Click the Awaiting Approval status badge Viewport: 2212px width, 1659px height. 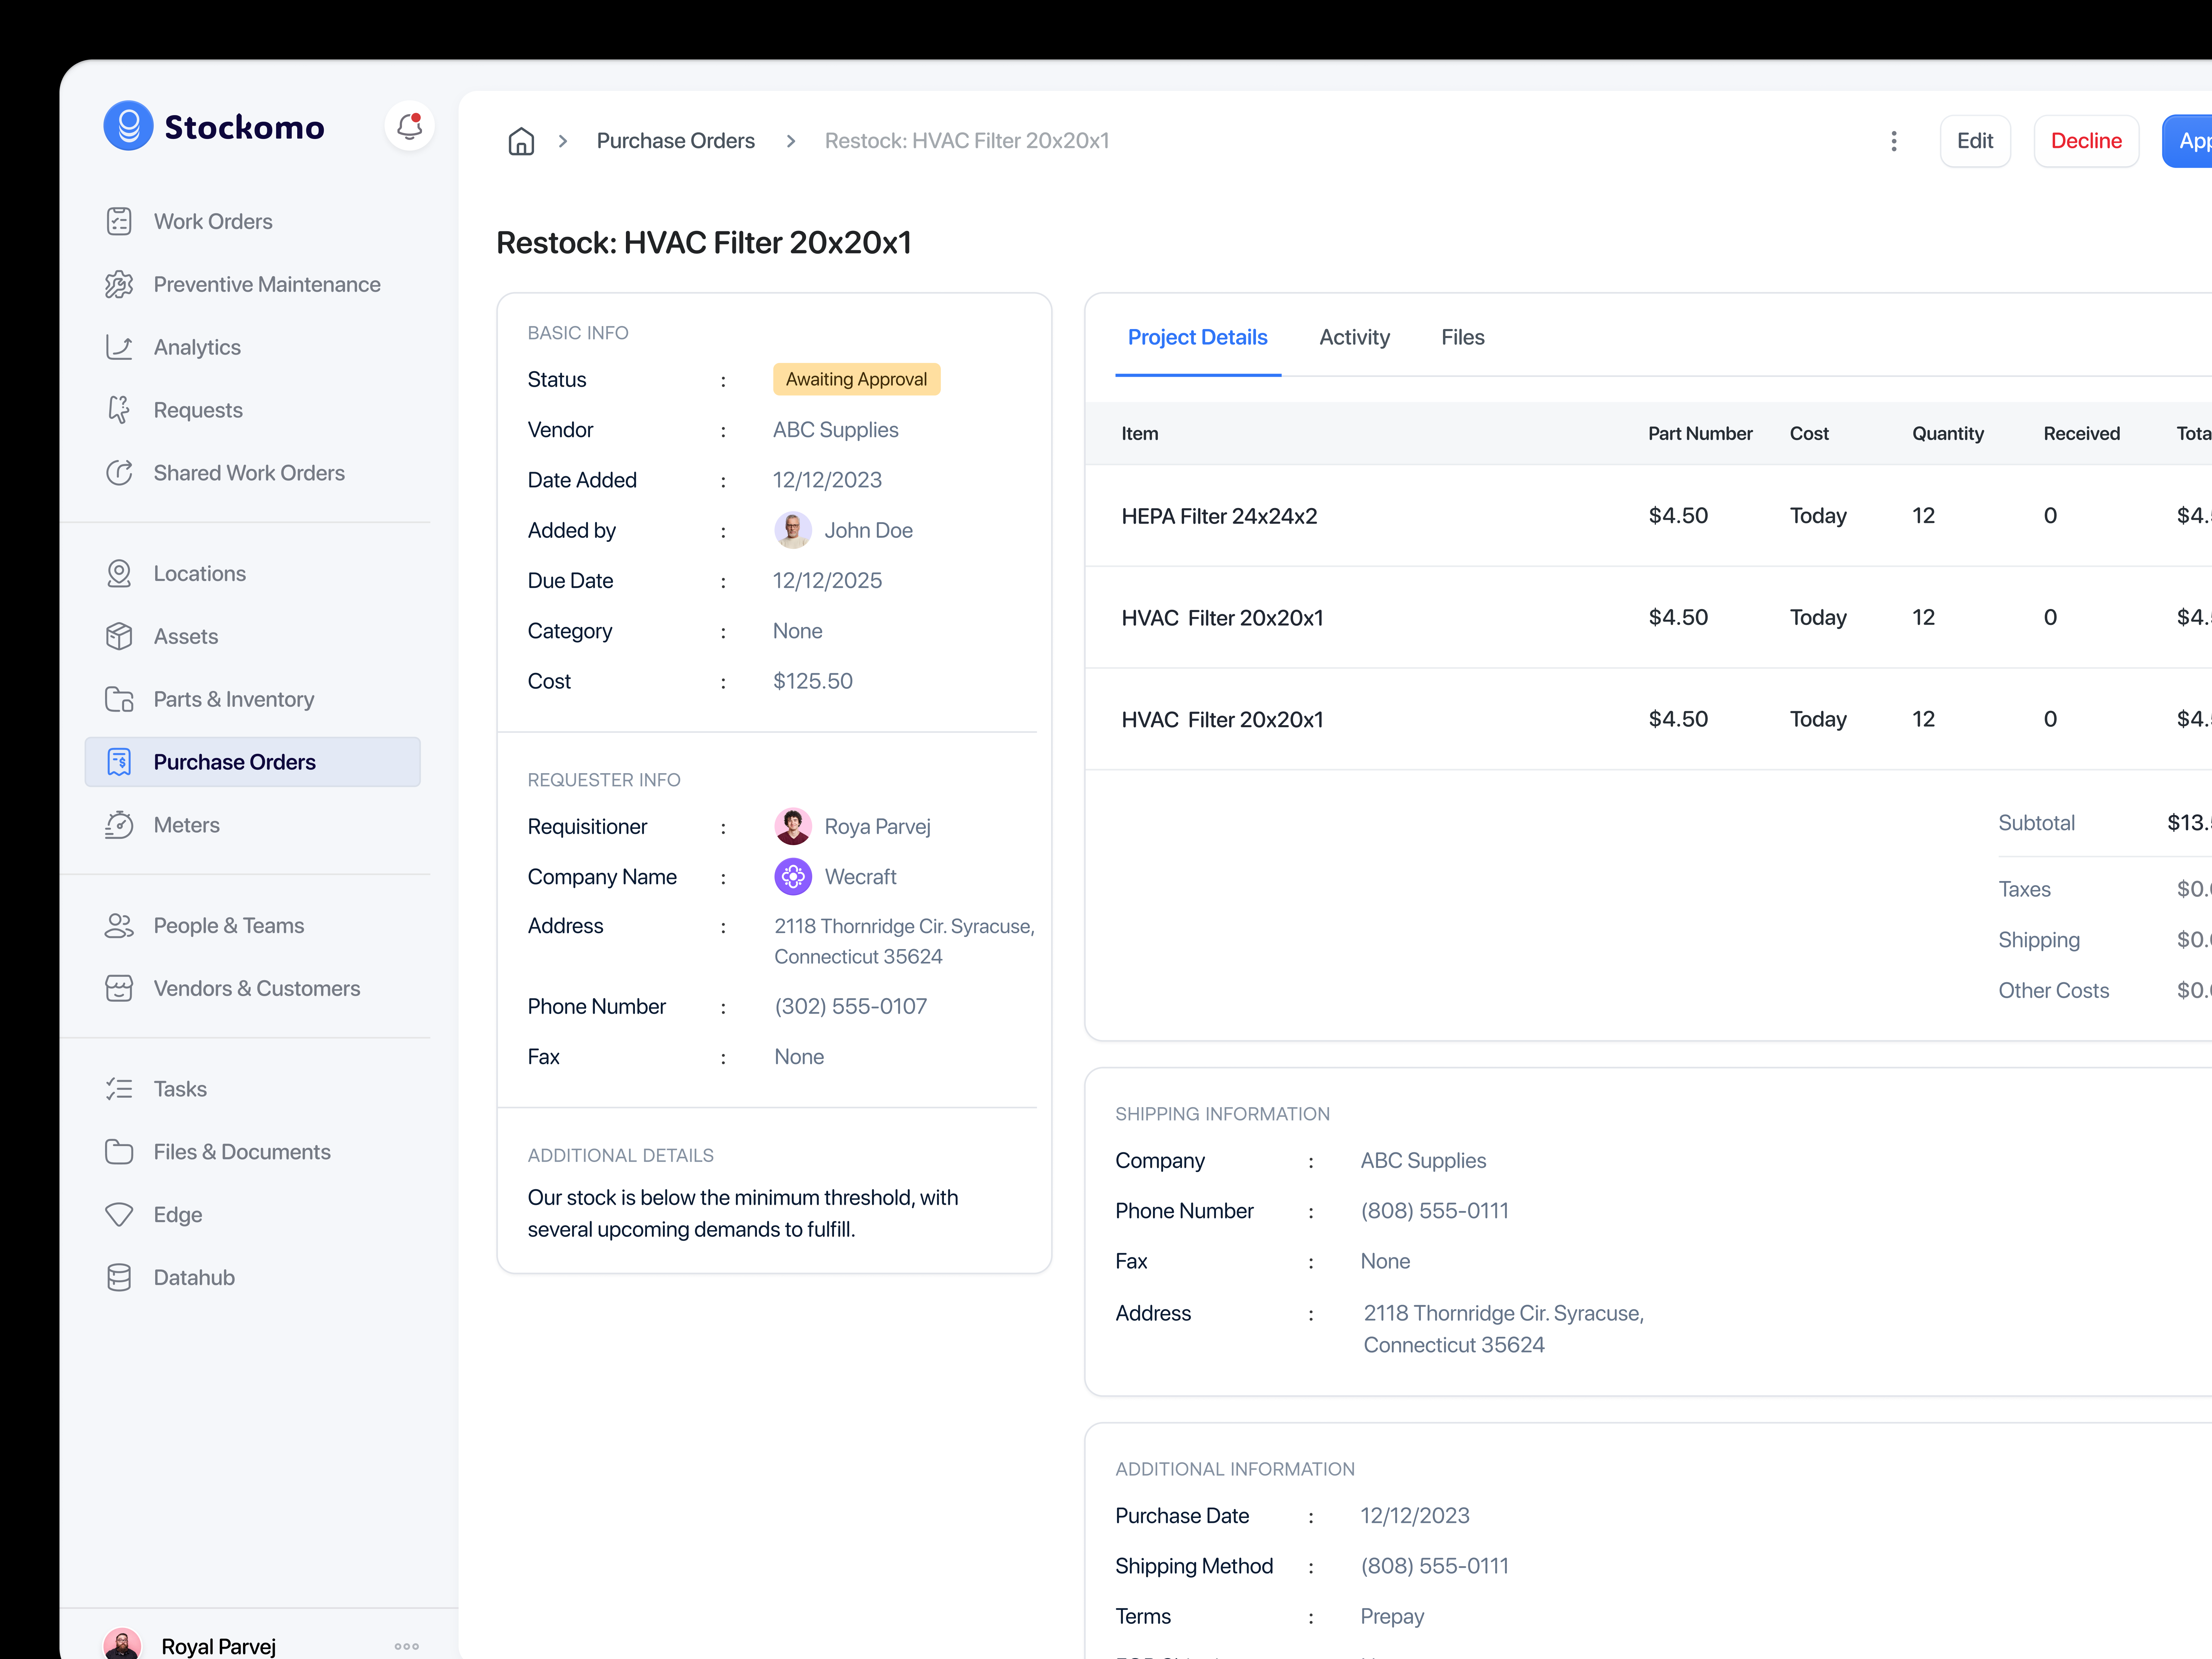click(x=856, y=379)
